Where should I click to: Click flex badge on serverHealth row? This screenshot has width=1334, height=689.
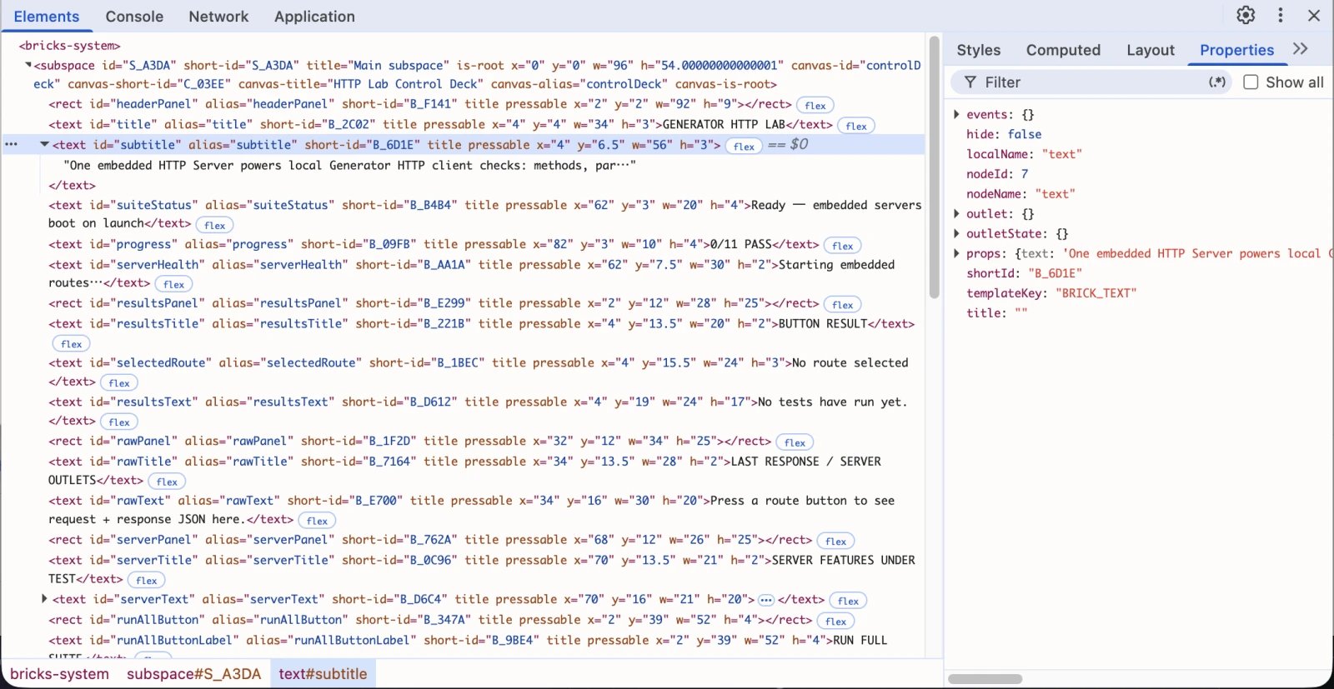(x=173, y=284)
